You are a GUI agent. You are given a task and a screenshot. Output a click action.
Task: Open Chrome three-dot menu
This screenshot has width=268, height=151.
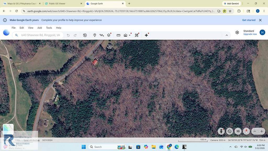264,11
